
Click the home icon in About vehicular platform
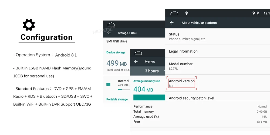pyautogui.click(x=174, y=13)
